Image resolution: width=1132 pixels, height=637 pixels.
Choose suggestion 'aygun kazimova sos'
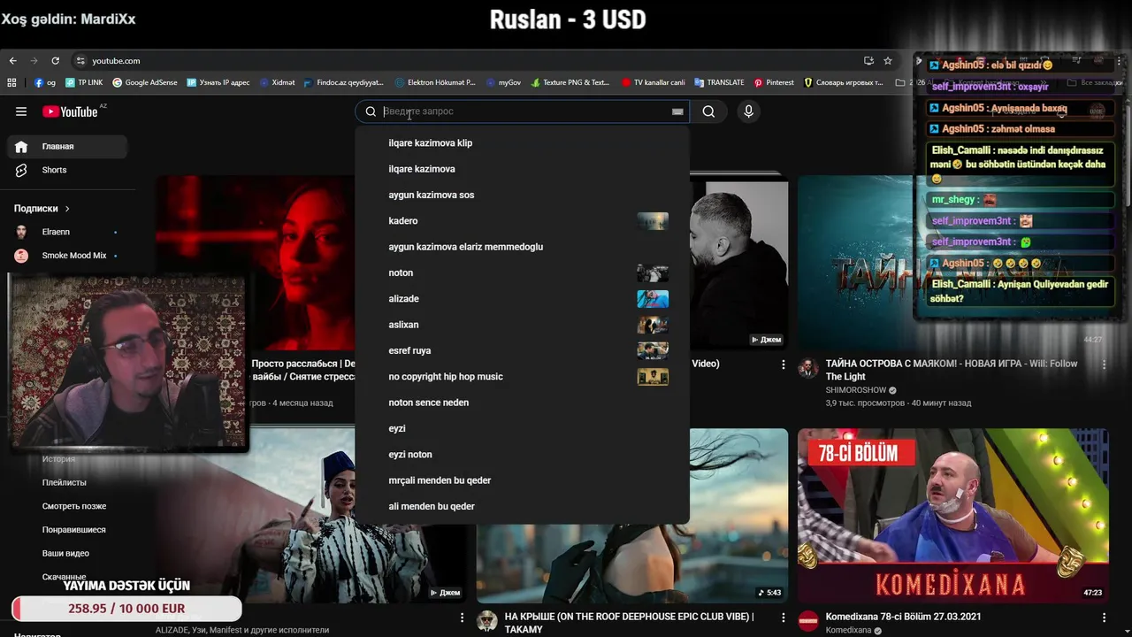pyautogui.click(x=522, y=195)
